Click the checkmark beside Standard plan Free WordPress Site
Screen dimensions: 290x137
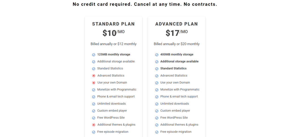click(93, 118)
